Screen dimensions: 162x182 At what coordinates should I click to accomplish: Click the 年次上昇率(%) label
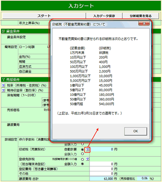click(29, 23)
